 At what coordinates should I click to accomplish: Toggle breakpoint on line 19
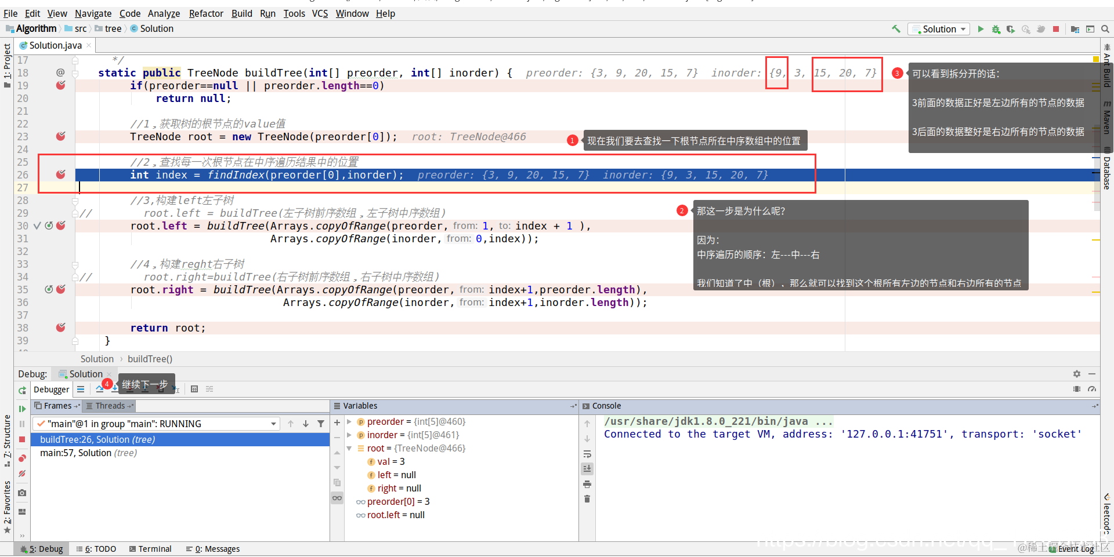point(61,85)
